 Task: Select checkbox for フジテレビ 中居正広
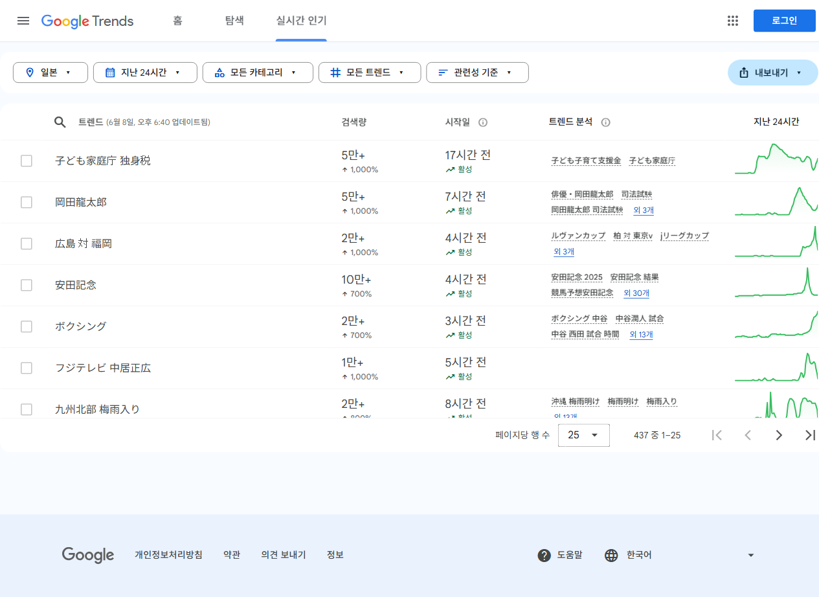tap(27, 368)
